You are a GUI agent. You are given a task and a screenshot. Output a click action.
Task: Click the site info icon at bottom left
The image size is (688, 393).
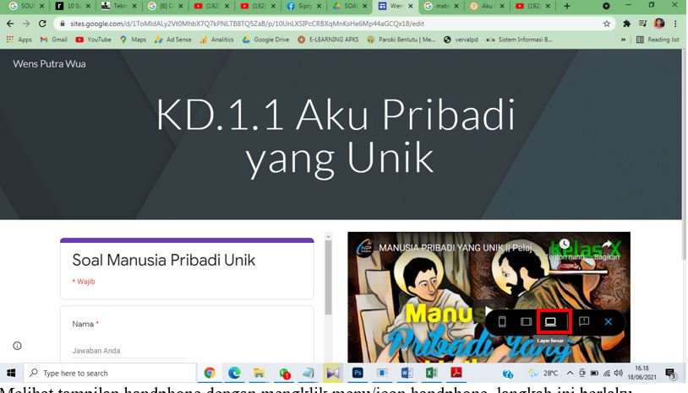[x=18, y=346]
